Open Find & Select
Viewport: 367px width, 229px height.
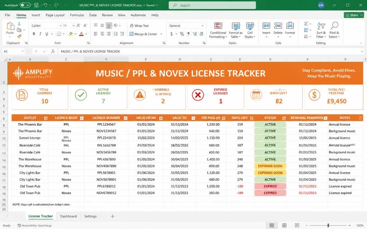(334, 30)
